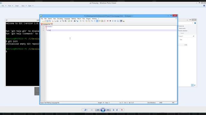Click the Find binoculars icon in Notepad++
Image resolution: width=206 pixels, height=115 pixels.
click(x=75, y=21)
